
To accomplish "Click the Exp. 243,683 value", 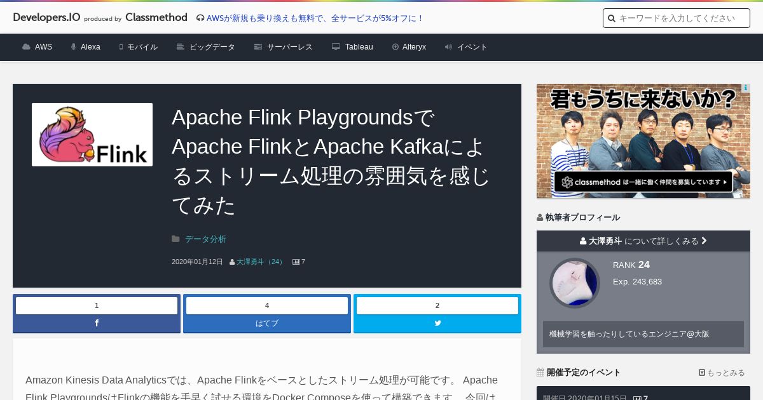I will [637, 281].
